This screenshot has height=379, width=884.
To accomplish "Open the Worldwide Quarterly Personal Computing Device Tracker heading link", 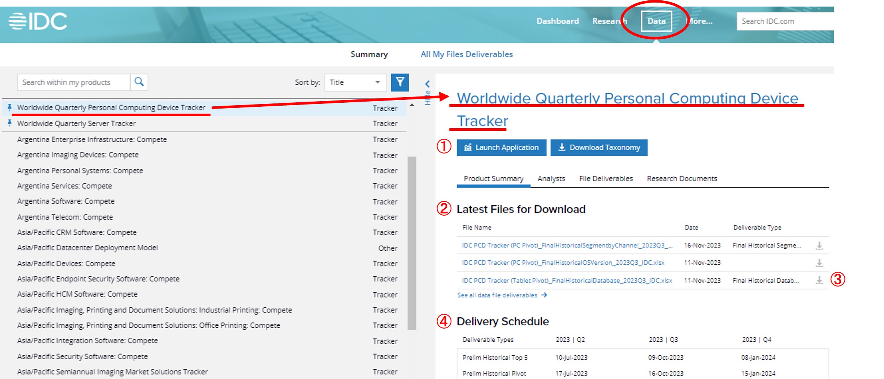I will pyautogui.click(x=627, y=109).
